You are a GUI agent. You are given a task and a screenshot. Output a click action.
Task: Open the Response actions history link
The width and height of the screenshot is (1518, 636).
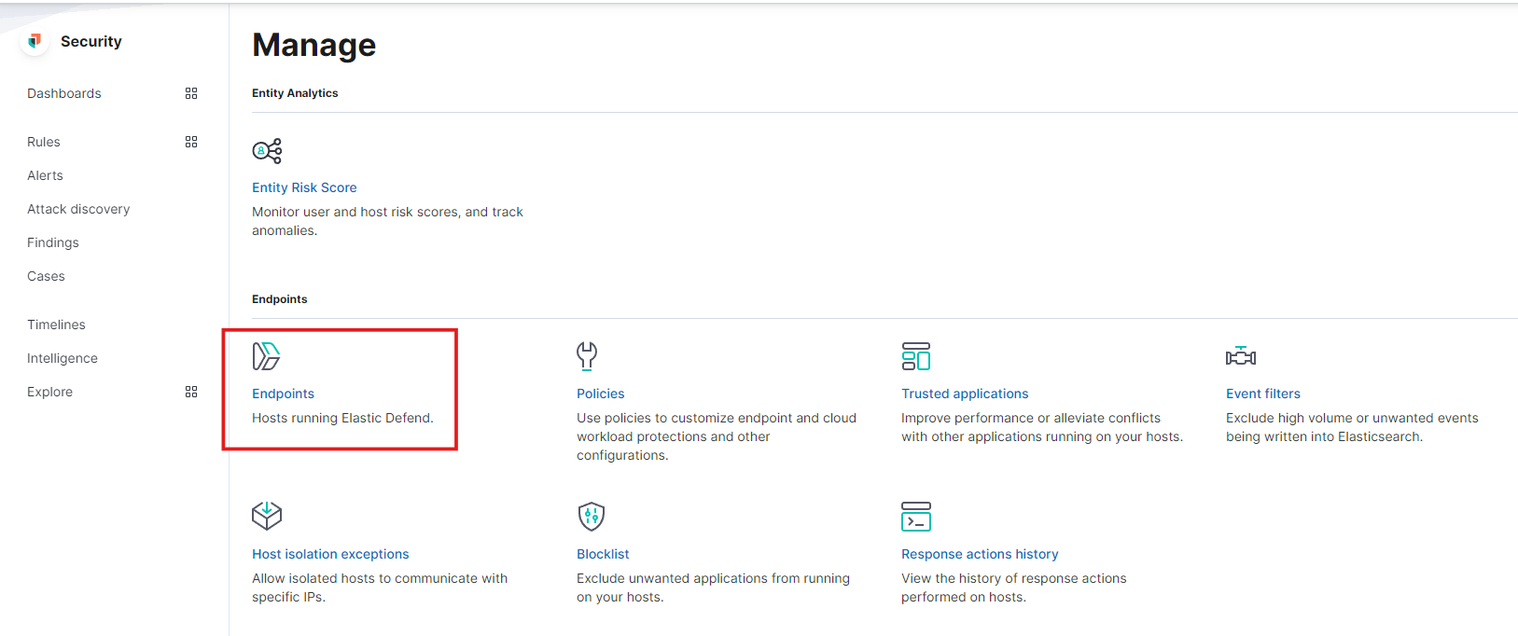click(x=980, y=554)
